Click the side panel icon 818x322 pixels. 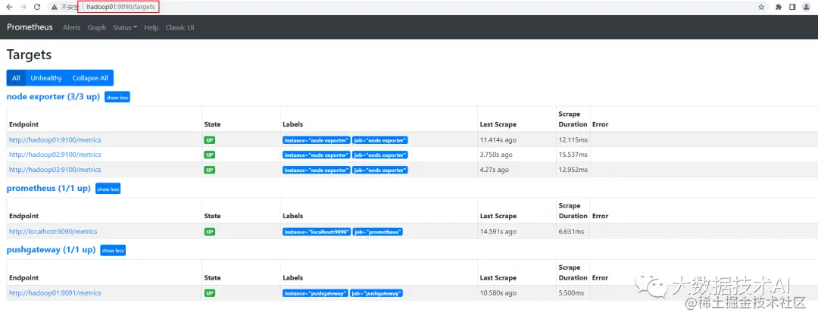(792, 8)
